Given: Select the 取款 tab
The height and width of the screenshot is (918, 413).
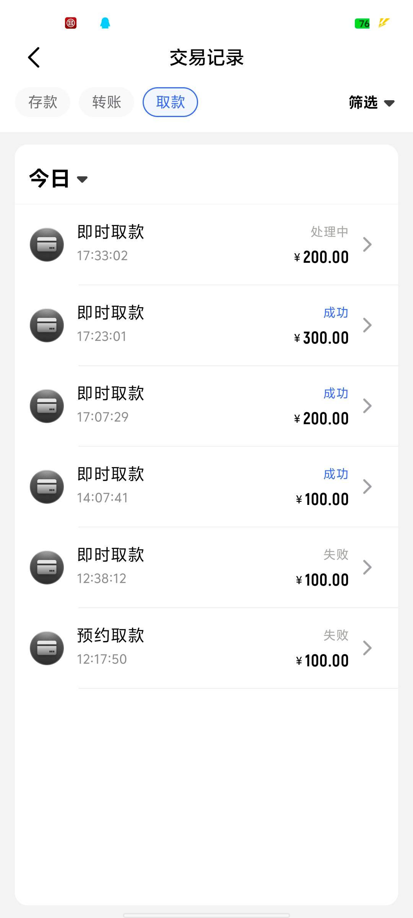Looking at the screenshot, I should [x=170, y=102].
